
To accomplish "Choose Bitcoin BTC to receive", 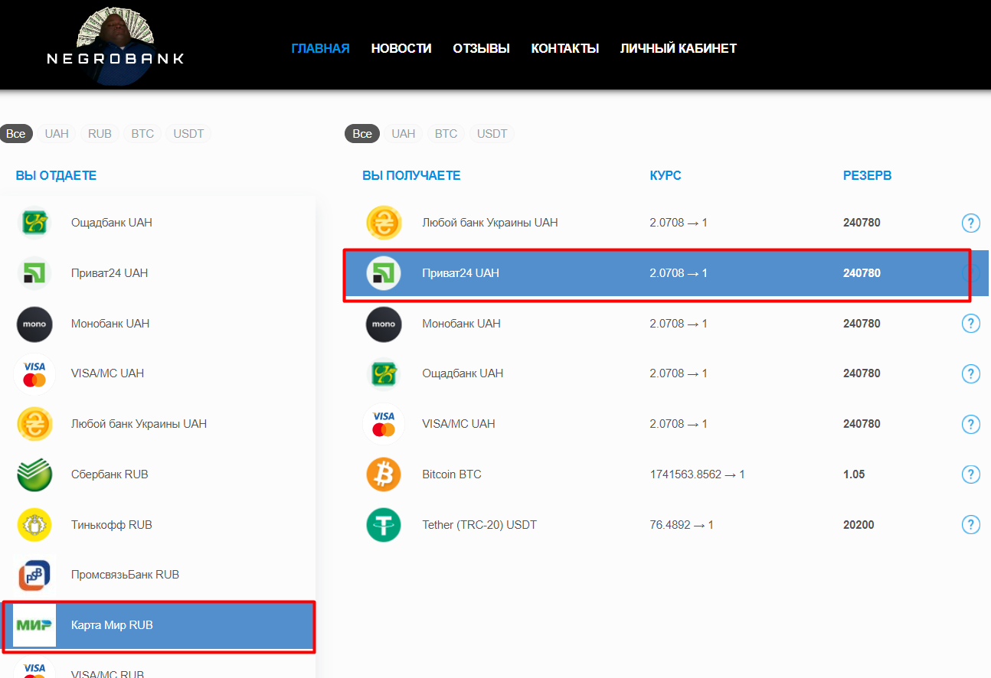I will (x=666, y=474).
